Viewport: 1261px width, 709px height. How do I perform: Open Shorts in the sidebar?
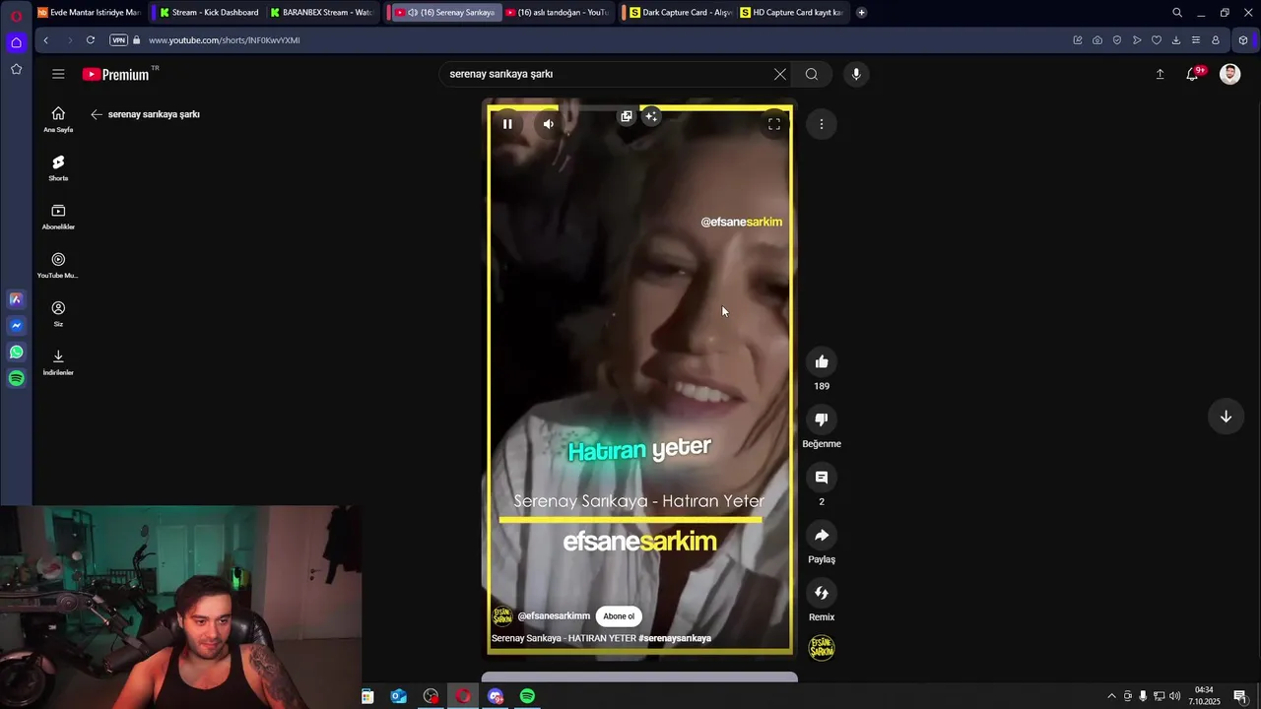(58, 168)
